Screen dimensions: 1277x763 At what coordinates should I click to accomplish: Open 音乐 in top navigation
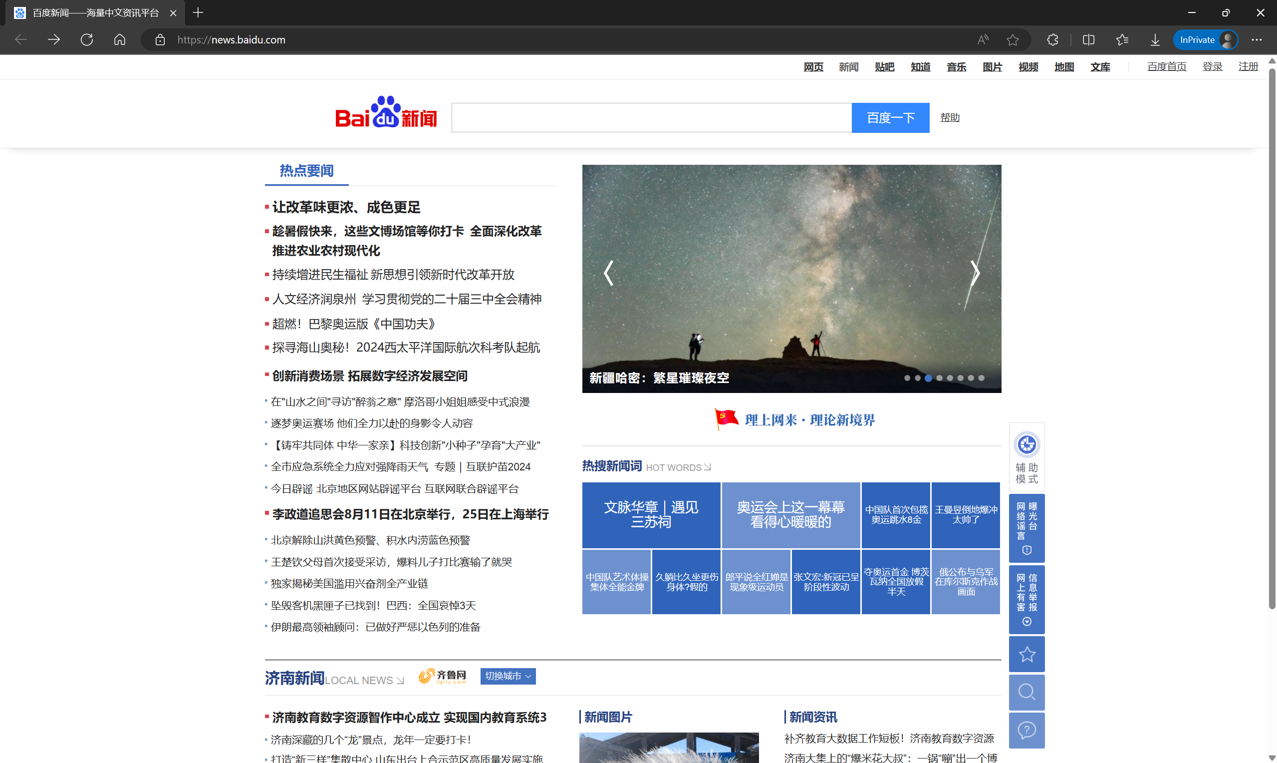[957, 67]
